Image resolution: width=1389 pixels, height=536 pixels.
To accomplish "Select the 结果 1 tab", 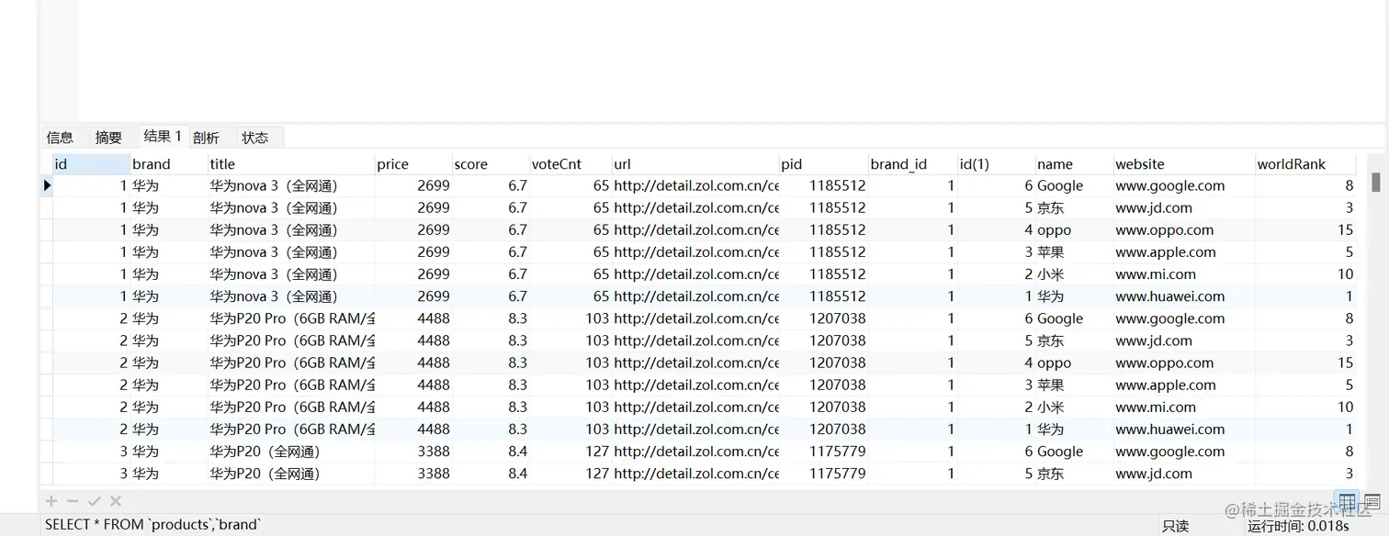I will point(163,137).
